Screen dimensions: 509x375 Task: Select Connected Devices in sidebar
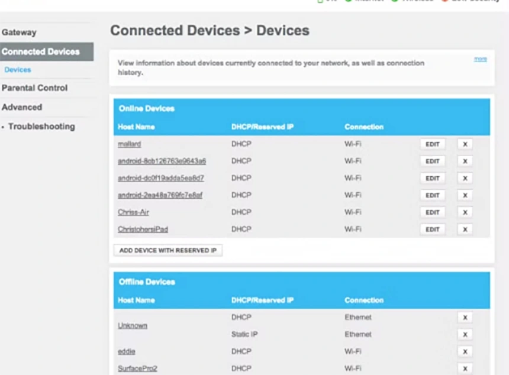(x=46, y=51)
